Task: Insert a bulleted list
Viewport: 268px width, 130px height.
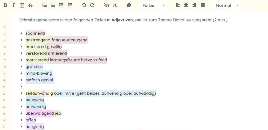Action: [x=53, y=5]
